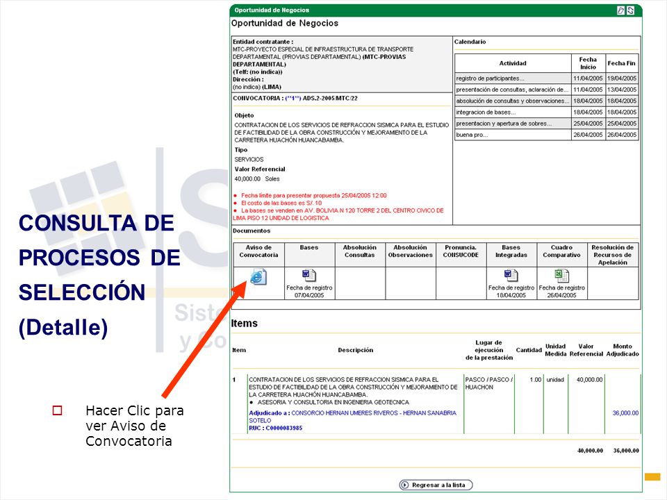Open the Bases Integradas Word document icon
Image resolution: width=667 pixels, height=500 pixels.
click(511, 276)
